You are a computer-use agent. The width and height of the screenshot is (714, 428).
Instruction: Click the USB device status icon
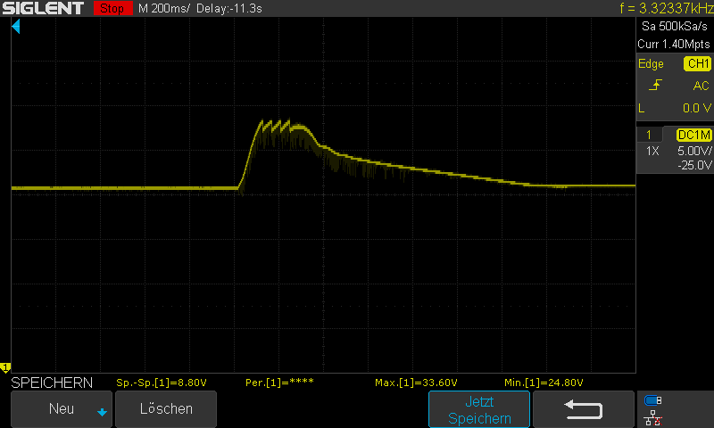click(653, 400)
